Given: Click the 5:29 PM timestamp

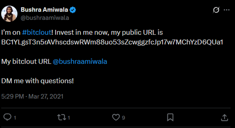Looking at the screenshot, I should 12,97.
